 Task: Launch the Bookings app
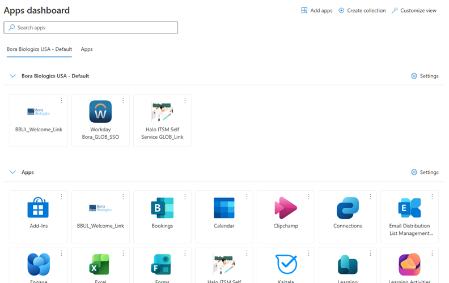[162, 217]
